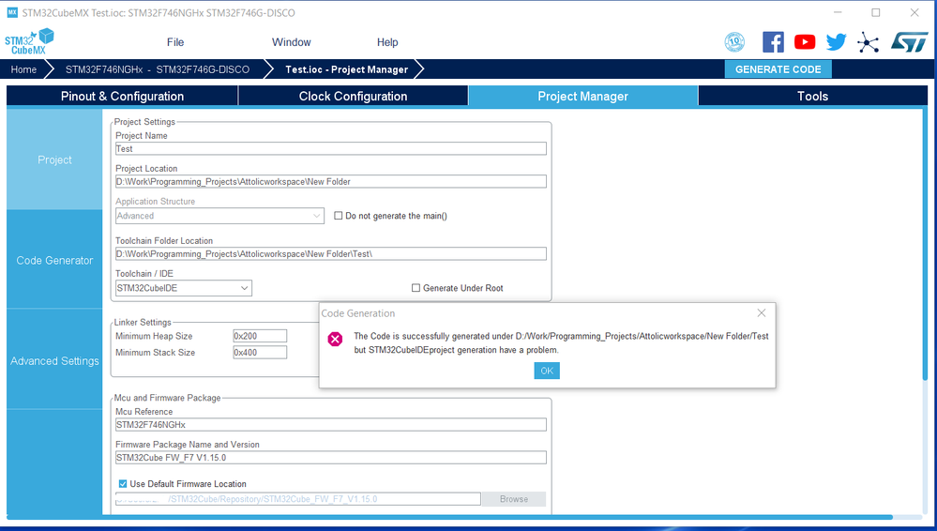Click the red error icon in dialog

click(335, 340)
